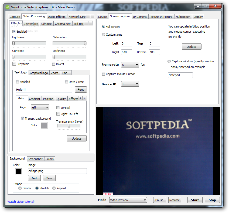Screen dimensions: 229x213
Task: Open the Multiscreen tab
Action: pyautogui.click(x=183, y=17)
